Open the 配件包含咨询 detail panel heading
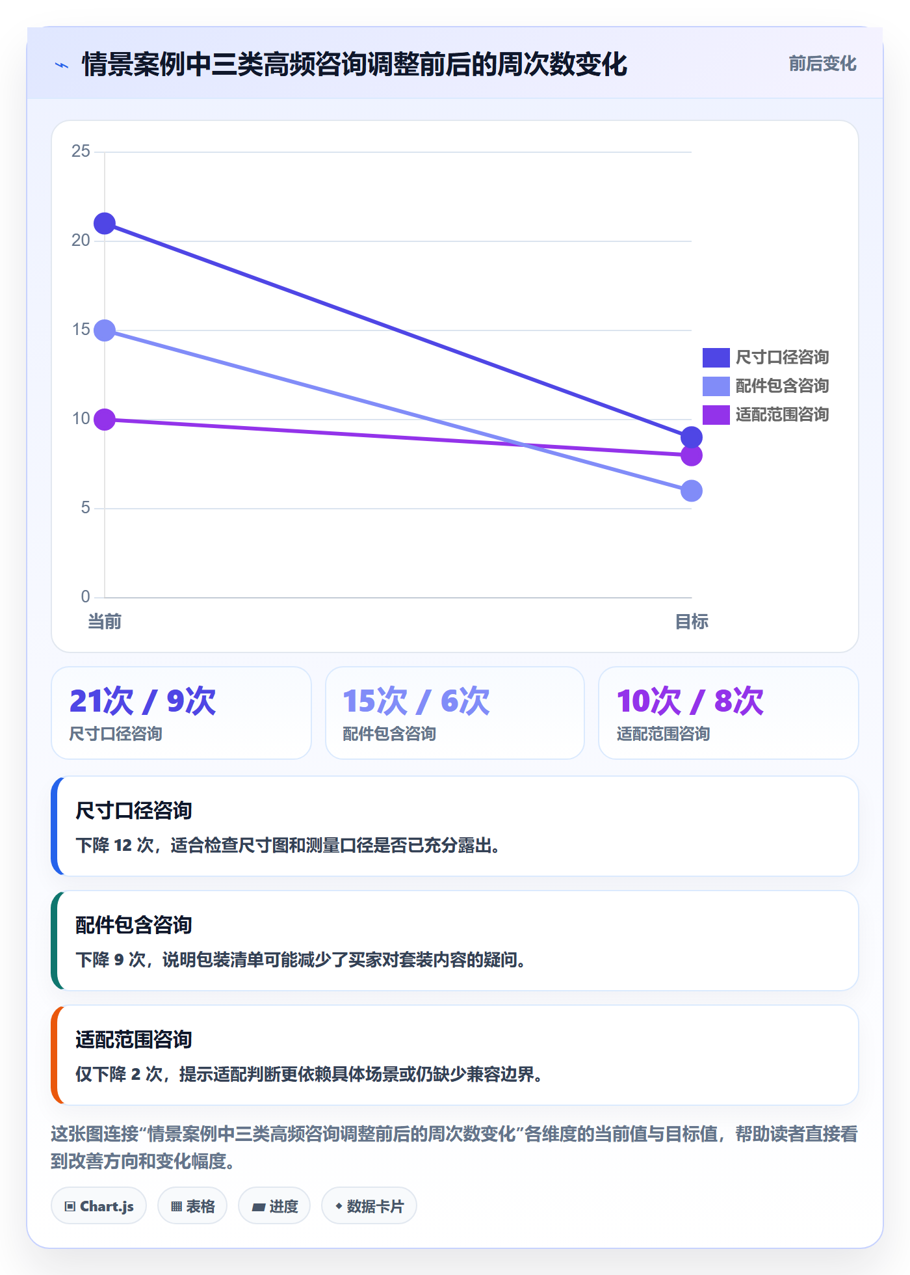The height and width of the screenshot is (1275, 910). click(x=133, y=925)
